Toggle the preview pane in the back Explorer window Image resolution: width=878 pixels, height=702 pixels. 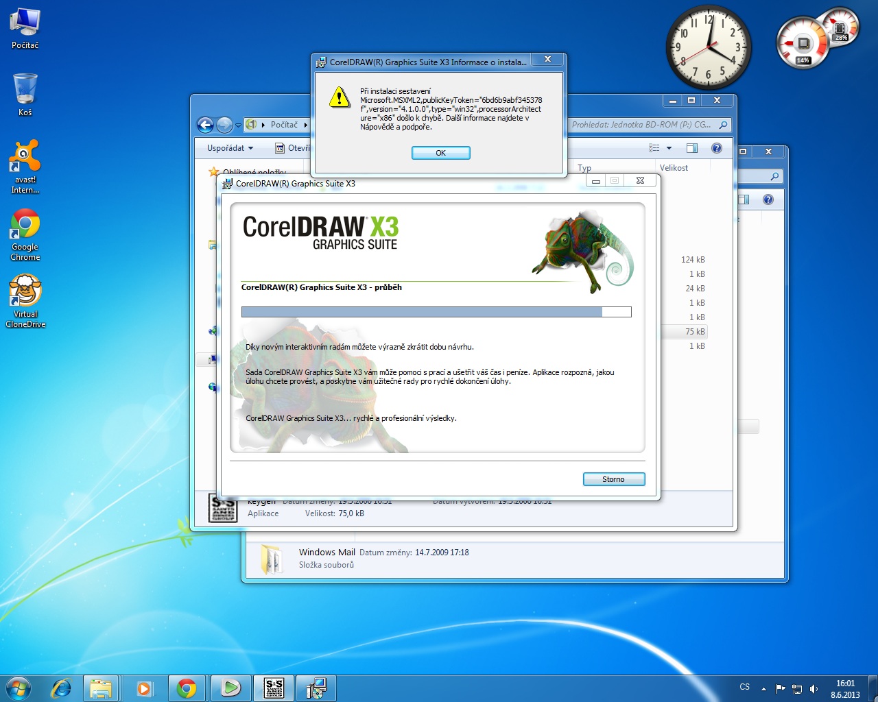click(744, 199)
